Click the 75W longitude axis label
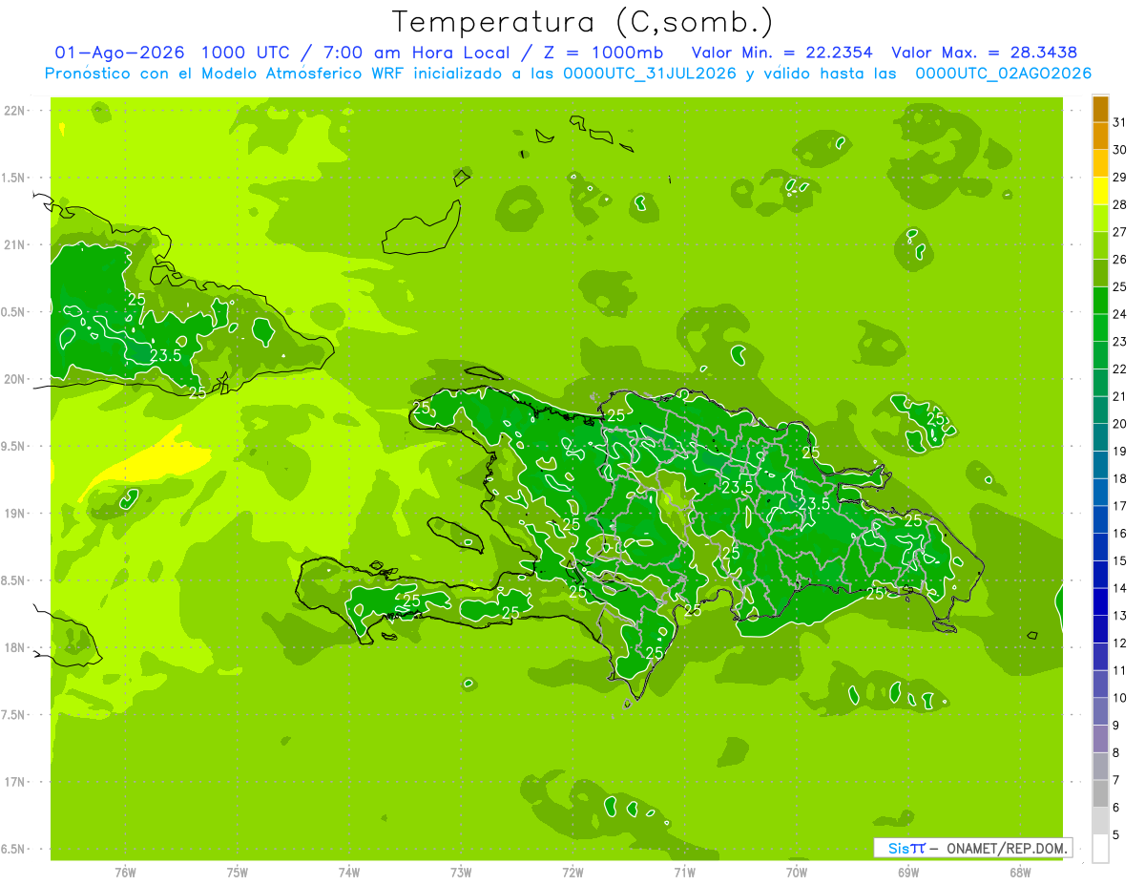This screenshot has width=1145, height=885. pyautogui.click(x=238, y=873)
